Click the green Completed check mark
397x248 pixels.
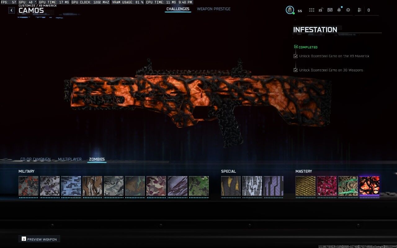click(296, 47)
